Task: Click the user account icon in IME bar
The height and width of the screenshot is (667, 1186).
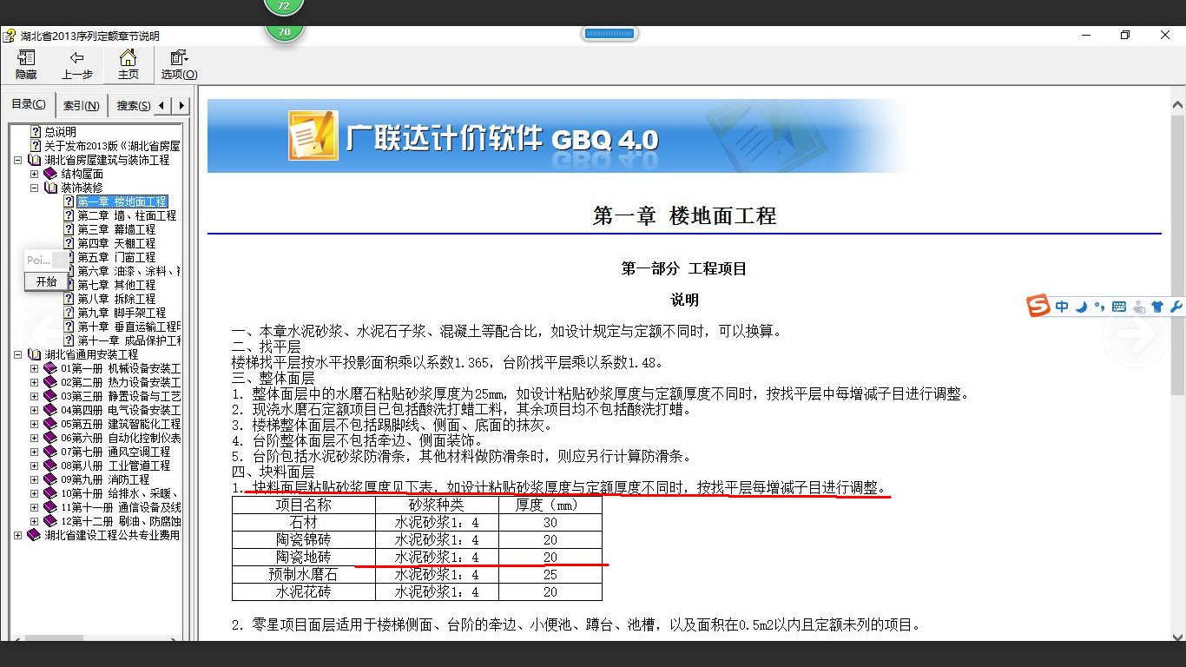Action: [1138, 307]
